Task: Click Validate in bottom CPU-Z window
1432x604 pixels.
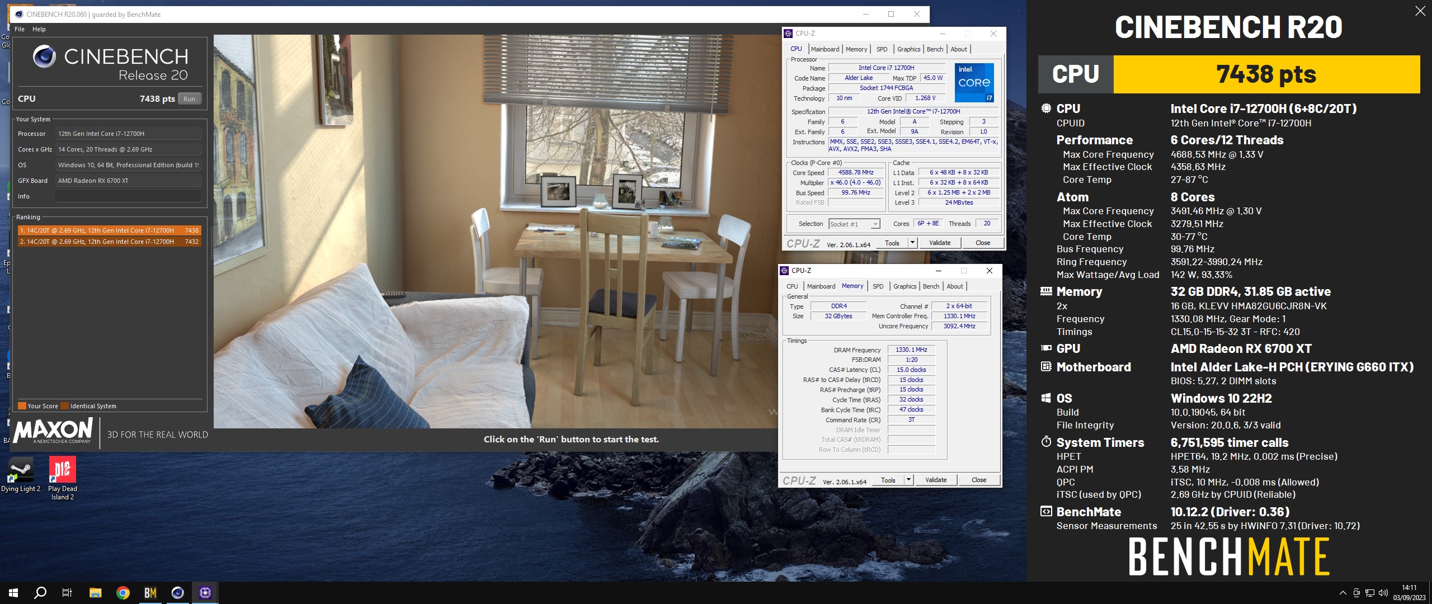Action: coord(936,480)
